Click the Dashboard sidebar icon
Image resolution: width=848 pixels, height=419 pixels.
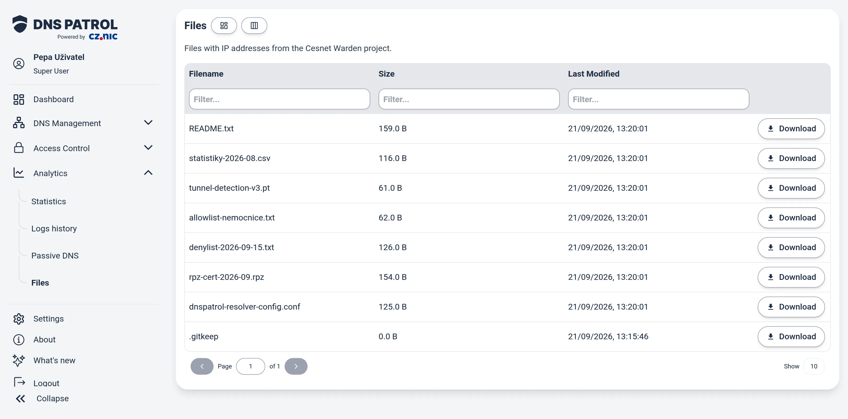tap(19, 99)
